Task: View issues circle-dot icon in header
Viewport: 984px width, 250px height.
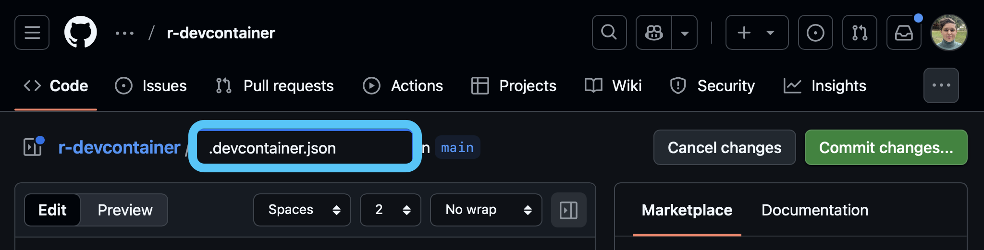Action: click(815, 33)
